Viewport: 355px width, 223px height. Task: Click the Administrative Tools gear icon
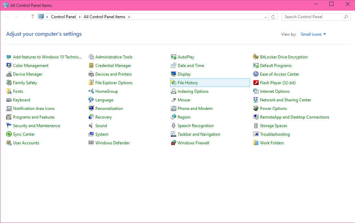(91, 57)
